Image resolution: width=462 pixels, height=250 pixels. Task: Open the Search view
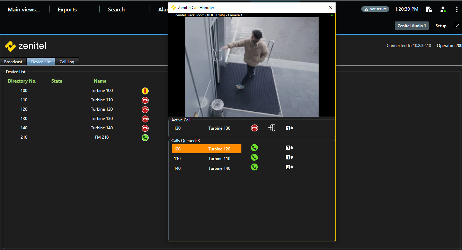click(x=116, y=10)
